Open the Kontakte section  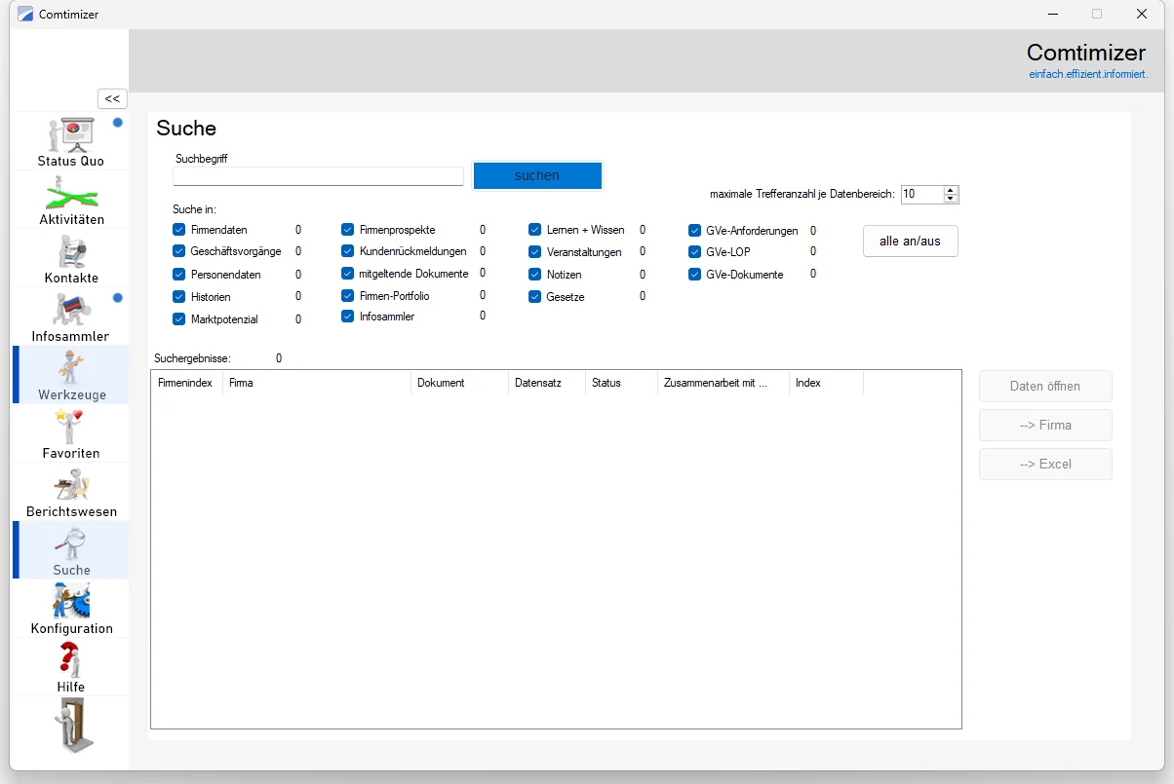point(70,258)
